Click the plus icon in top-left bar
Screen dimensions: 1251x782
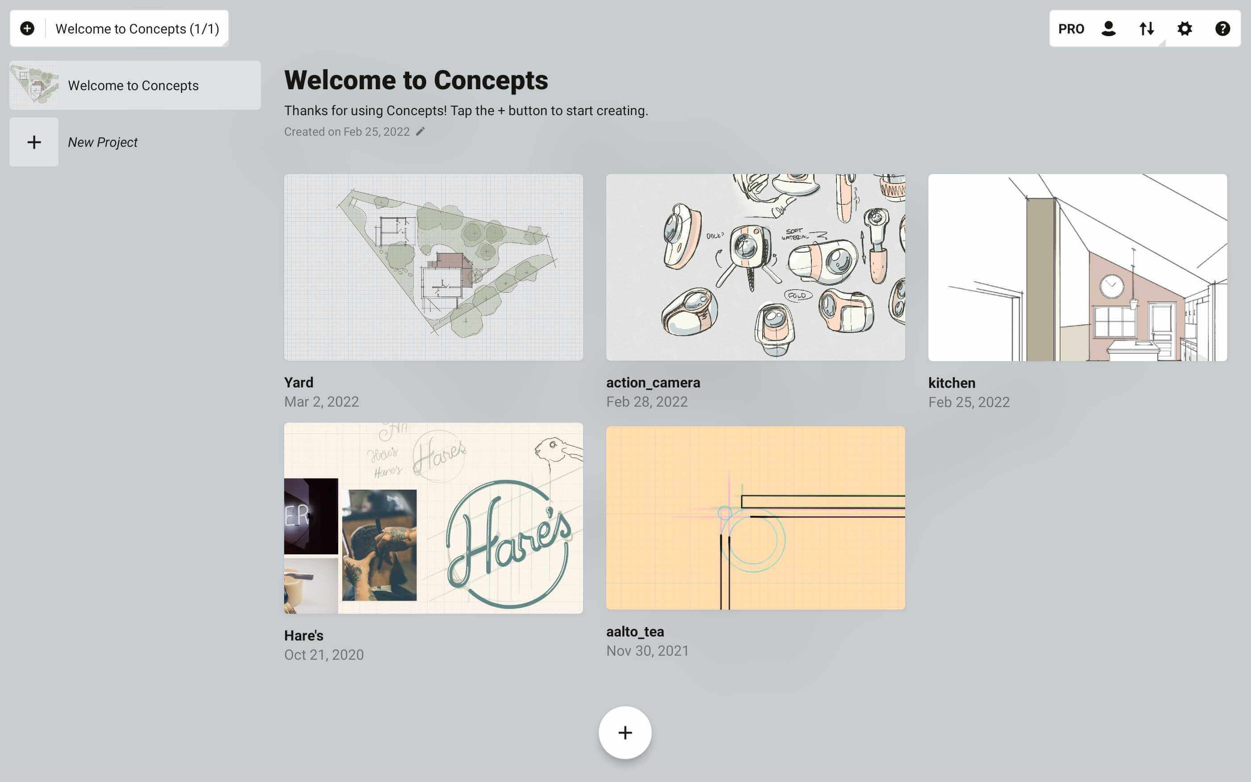pos(27,29)
